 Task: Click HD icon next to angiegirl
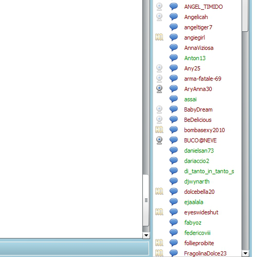[159, 37]
